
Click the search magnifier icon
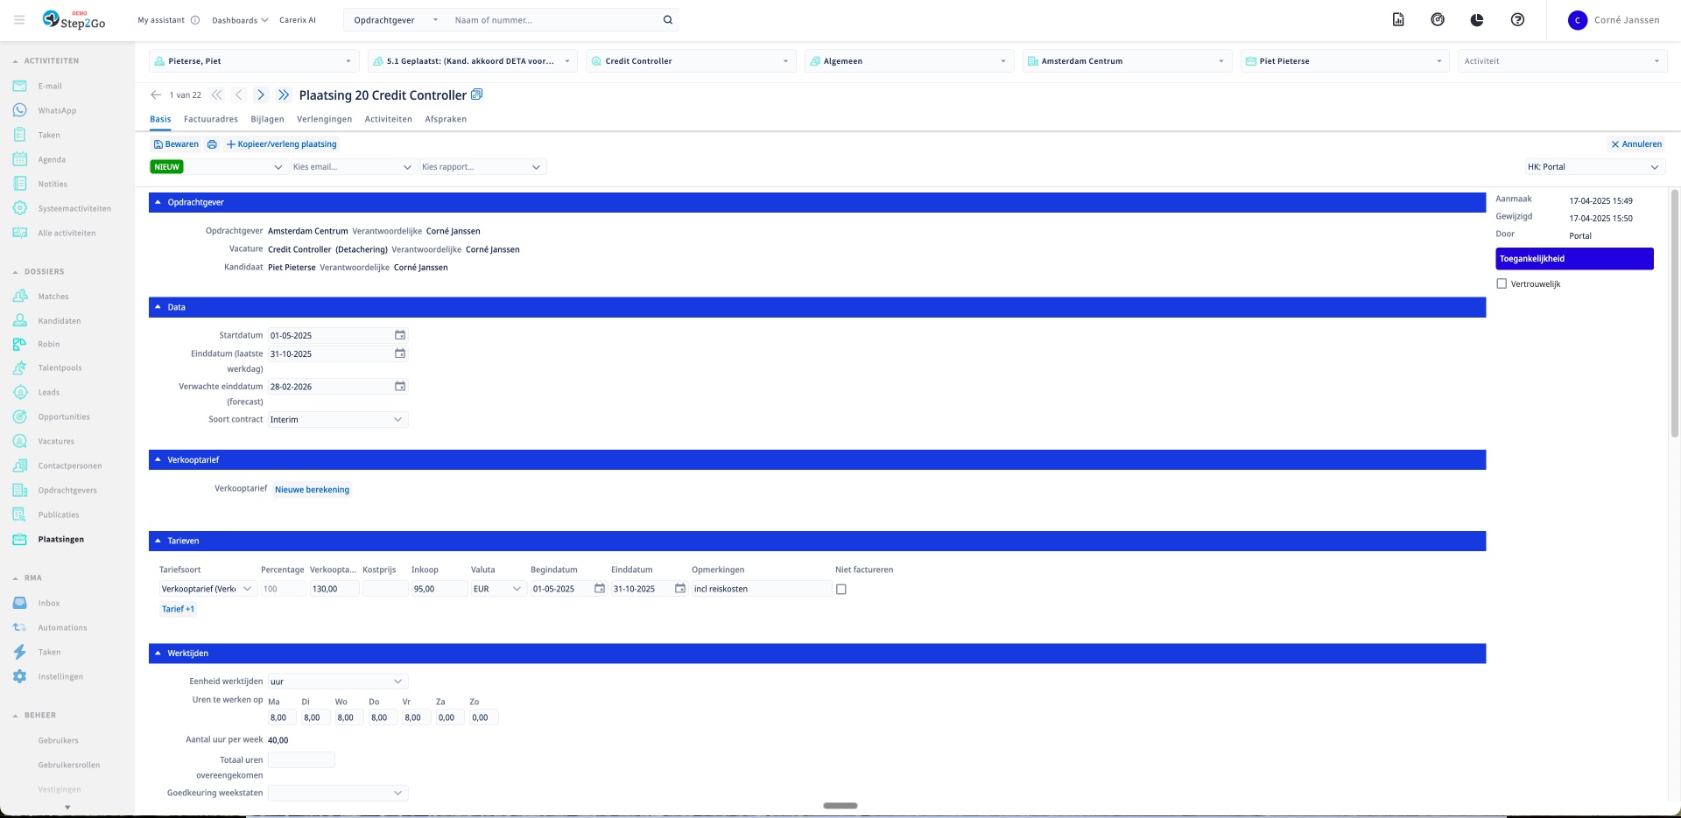668,20
